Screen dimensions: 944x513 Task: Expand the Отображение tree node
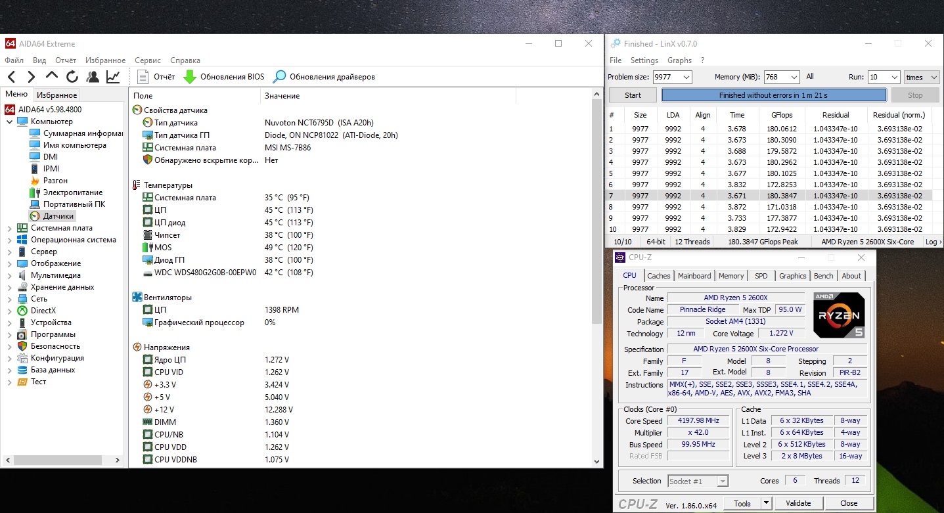pyautogui.click(x=9, y=263)
